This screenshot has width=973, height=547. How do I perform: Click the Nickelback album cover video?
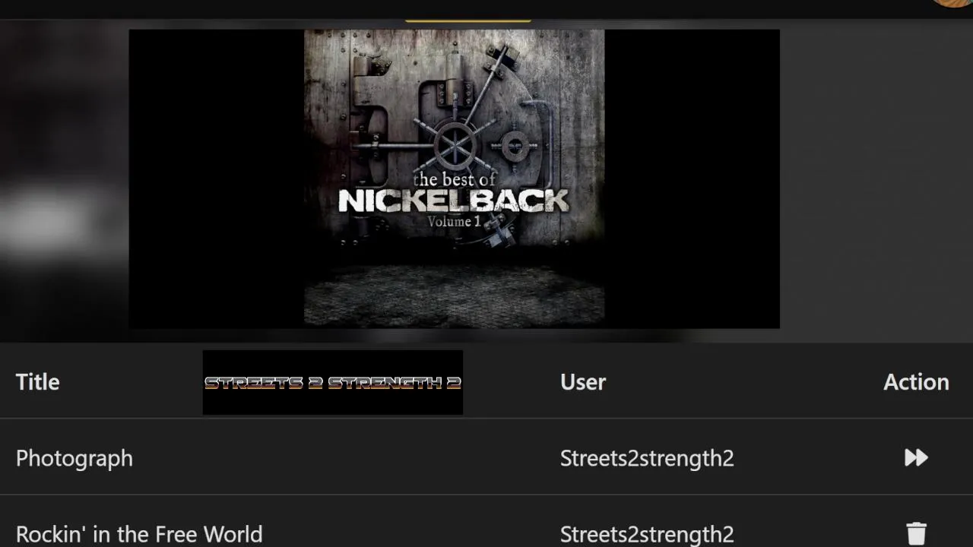coord(454,179)
